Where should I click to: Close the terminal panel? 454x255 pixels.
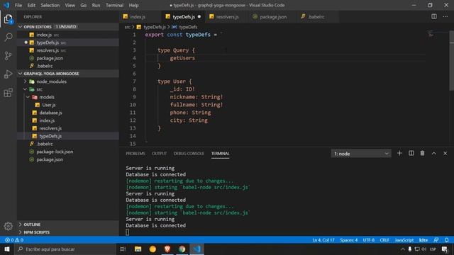click(445, 153)
